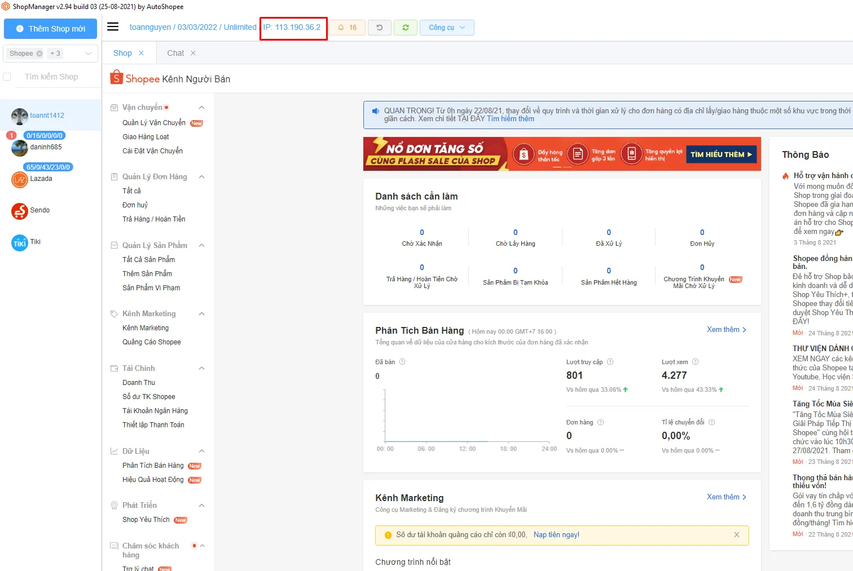
Task: Click the Tìm hiểu thêm link
Action: click(x=511, y=119)
